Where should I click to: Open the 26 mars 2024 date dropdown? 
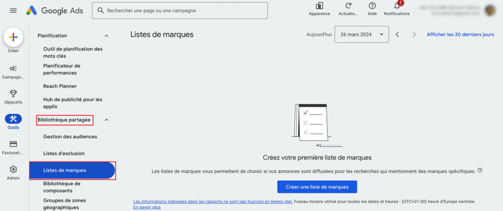click(362, 34)
